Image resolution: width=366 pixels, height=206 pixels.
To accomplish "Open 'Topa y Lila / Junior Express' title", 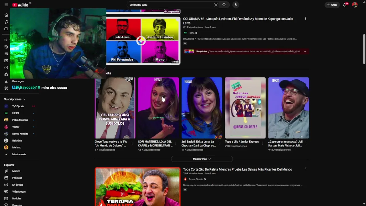I will tap(242, 142).
